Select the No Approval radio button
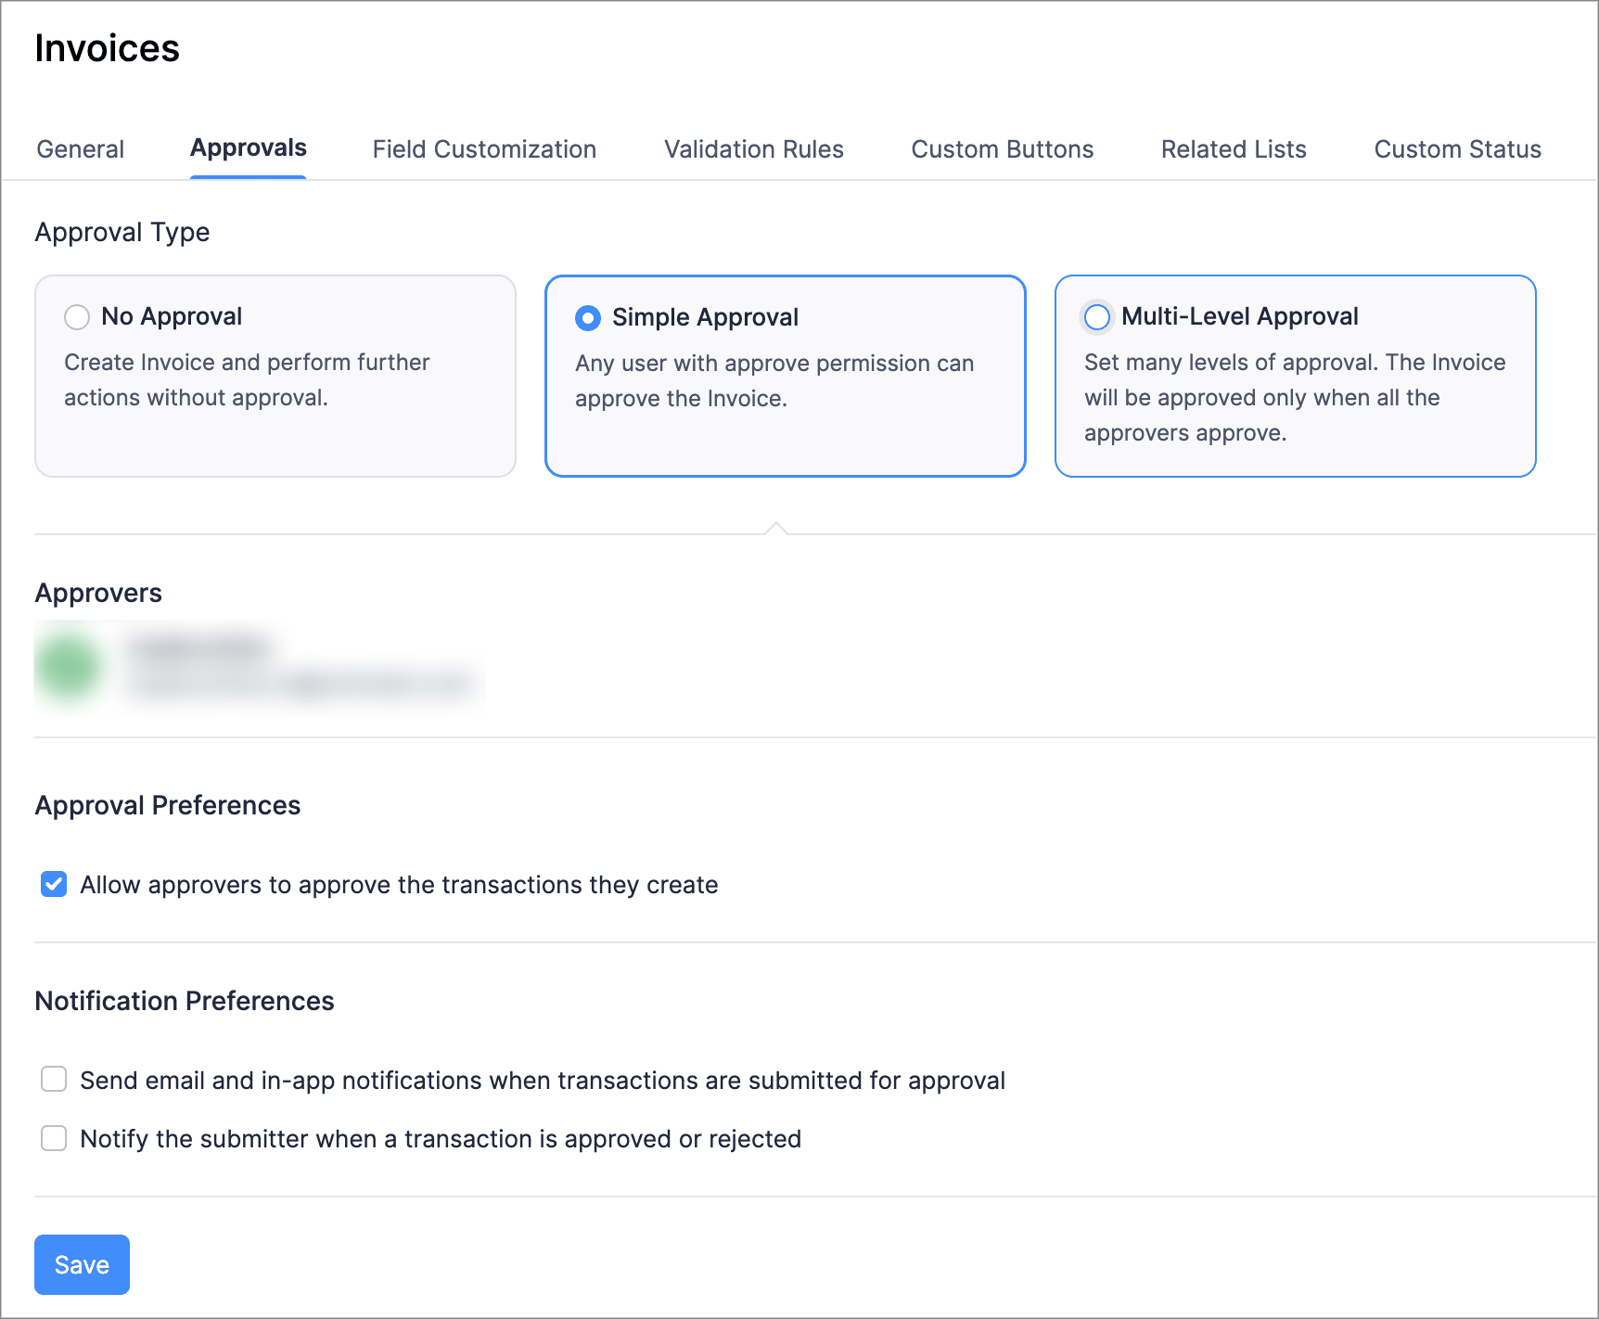This screenshot has width=1599, height=1319. click(77, 317)
